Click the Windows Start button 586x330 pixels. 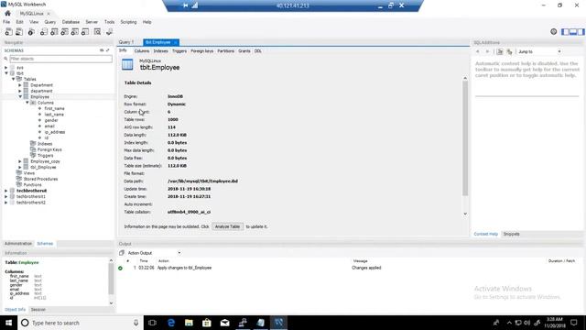coord(8,323)
